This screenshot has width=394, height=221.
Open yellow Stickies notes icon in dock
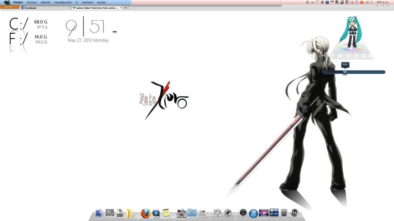166,213
